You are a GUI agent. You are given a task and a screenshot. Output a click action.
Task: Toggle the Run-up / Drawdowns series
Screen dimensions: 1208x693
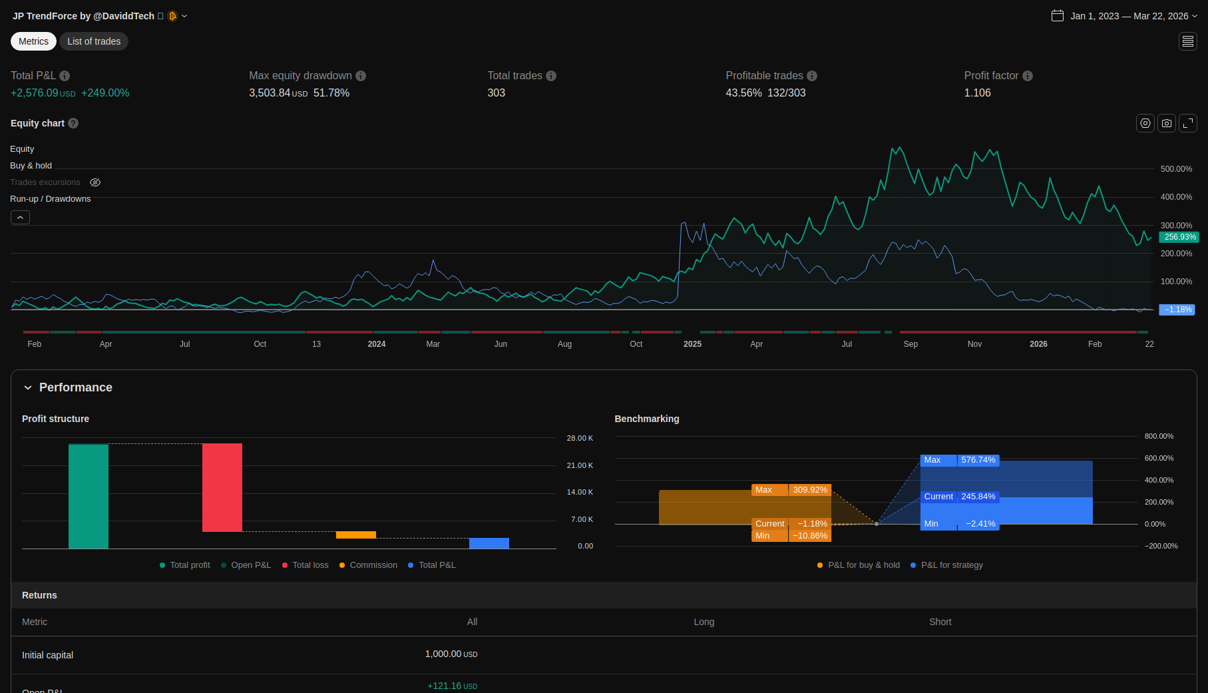point(50,199)
